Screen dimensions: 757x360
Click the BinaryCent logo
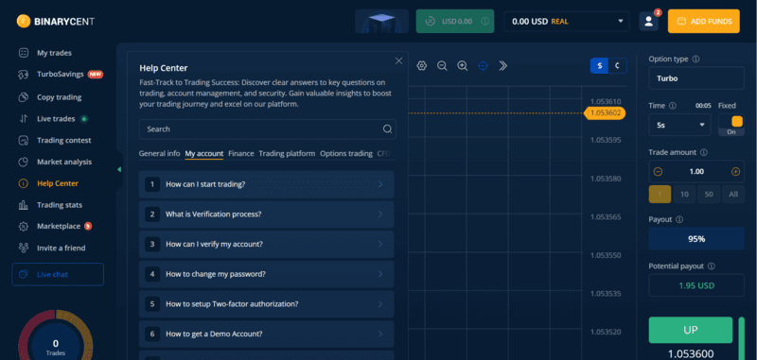56,21
